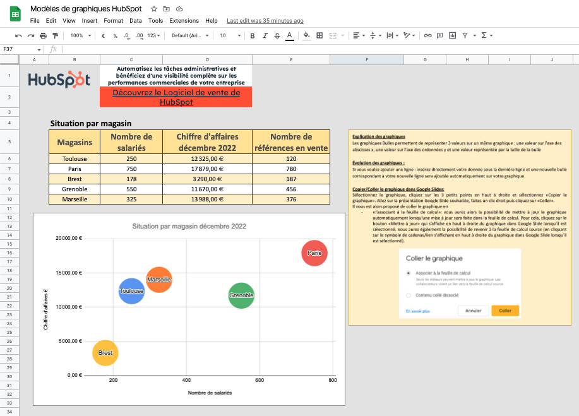This screenshot has width=579, height=416.
Task: Click the F37 name box
Action: 21,49
